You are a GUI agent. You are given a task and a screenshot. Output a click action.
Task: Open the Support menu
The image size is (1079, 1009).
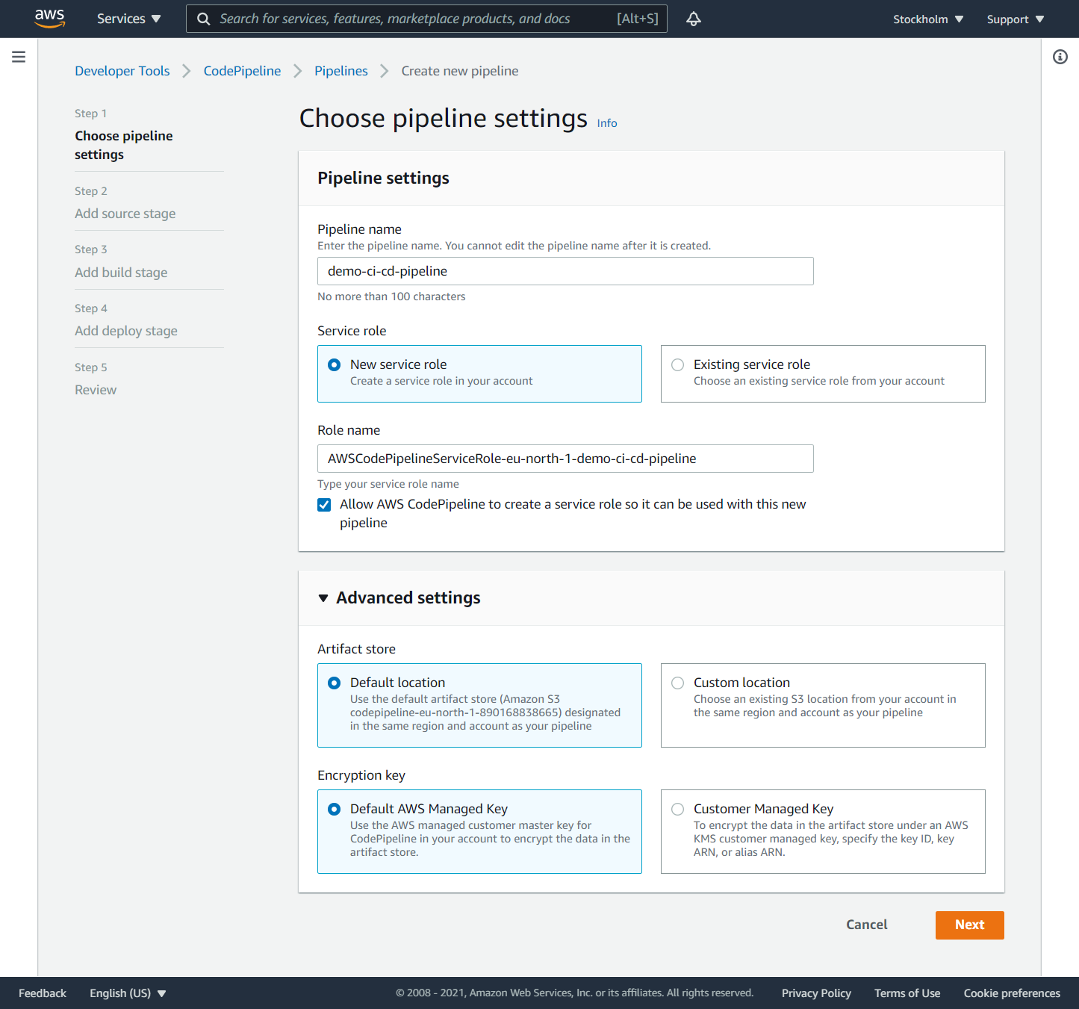[x=1016, y=19]
